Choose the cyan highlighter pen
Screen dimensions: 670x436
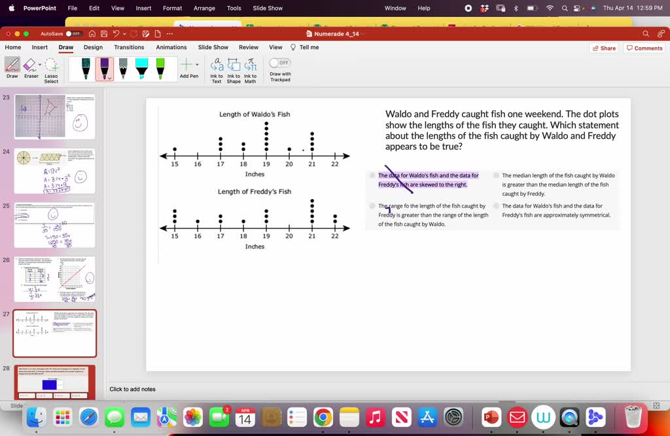point(141,69)
